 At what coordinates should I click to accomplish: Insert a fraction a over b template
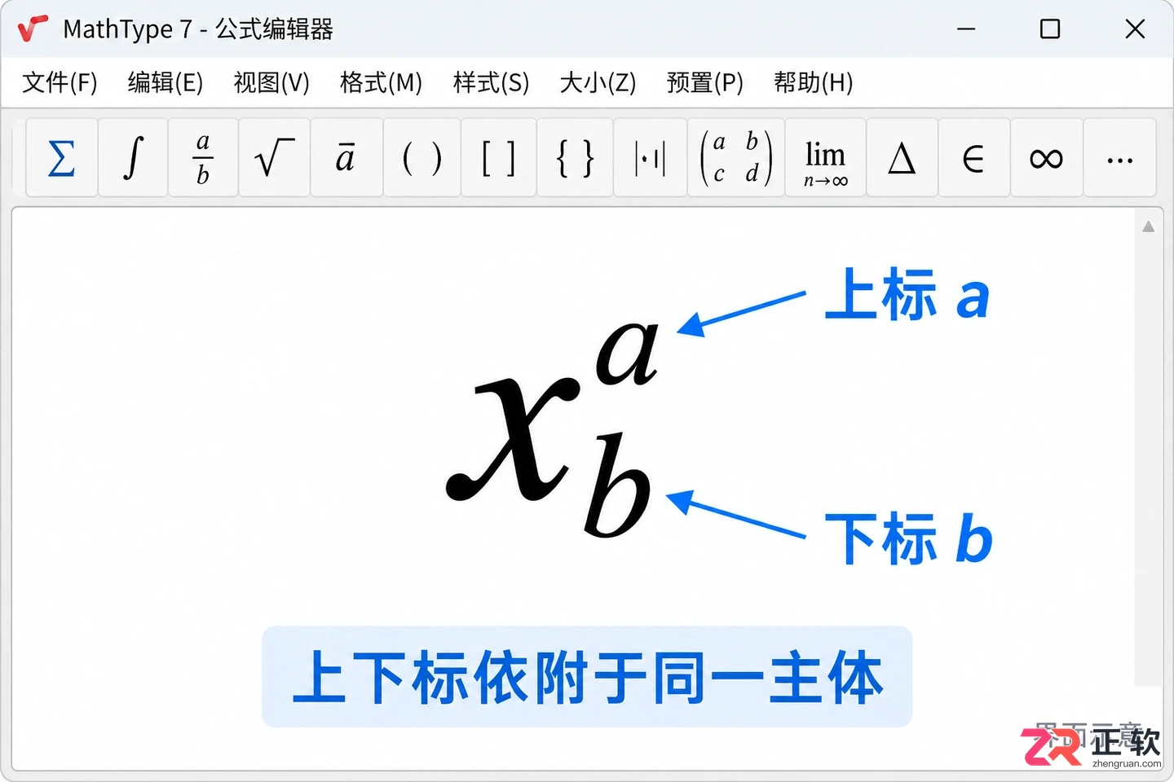click(203, 158)
